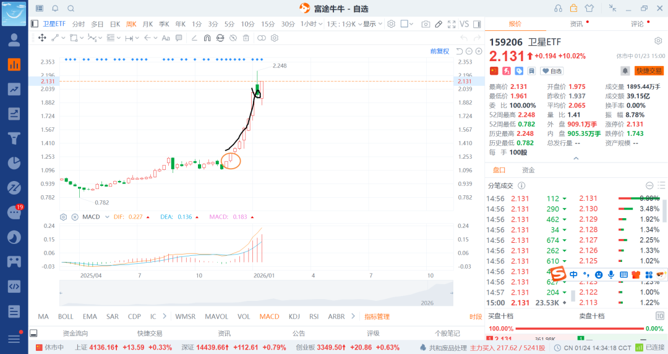Toggle 自选 watchlist heart button

(552, 71)
